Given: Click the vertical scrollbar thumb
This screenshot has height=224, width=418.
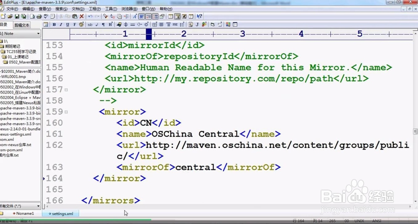Looking at the screenshot, I should point(415,131).
